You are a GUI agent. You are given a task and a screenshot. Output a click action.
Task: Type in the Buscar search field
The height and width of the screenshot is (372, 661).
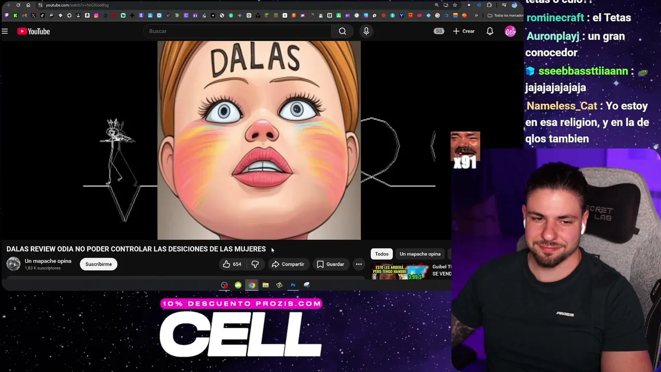[x=238, y=32]
